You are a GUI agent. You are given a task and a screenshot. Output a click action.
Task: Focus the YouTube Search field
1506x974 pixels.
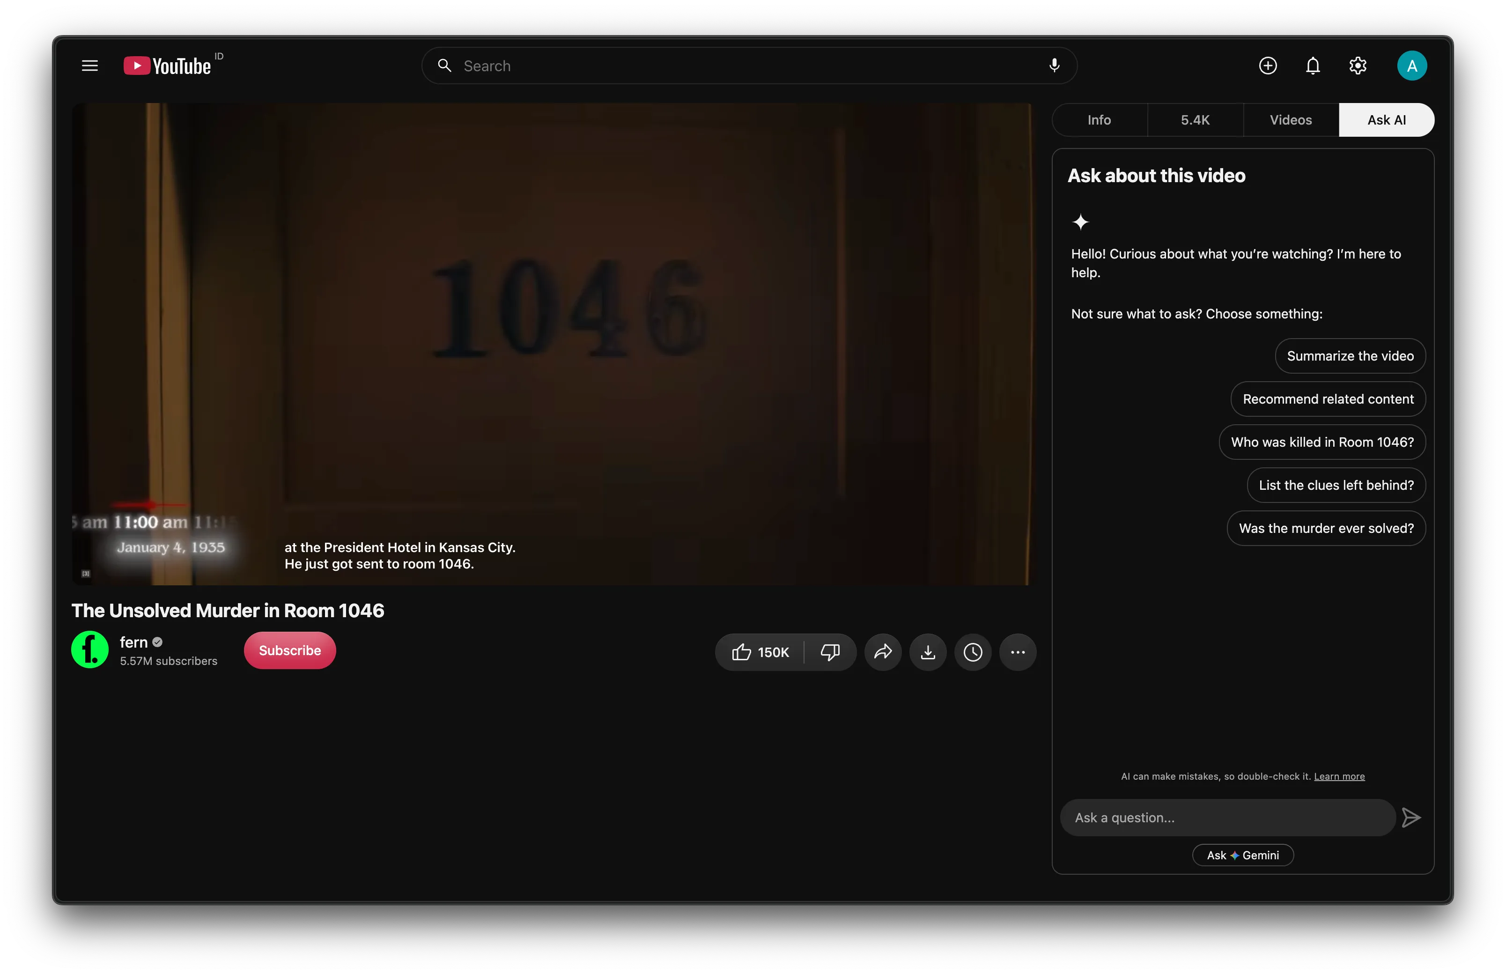[x=750, y=66]
